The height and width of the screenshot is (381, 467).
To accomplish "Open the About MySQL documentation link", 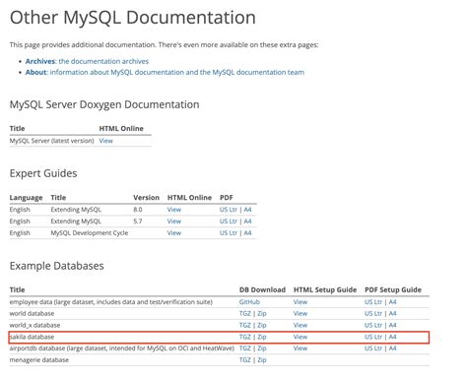I will (x=165, y=72).
